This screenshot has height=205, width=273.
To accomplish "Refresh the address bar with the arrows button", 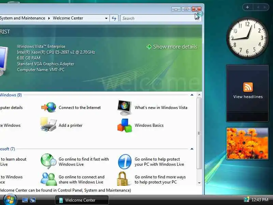I will point(114,18).
